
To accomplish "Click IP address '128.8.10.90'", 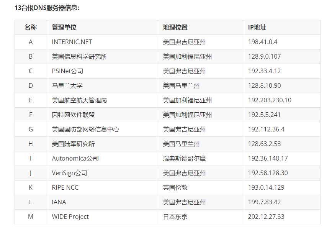I will 264,86.
